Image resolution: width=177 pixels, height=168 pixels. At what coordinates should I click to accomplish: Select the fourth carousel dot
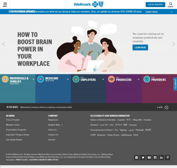(x=90, y=70)
